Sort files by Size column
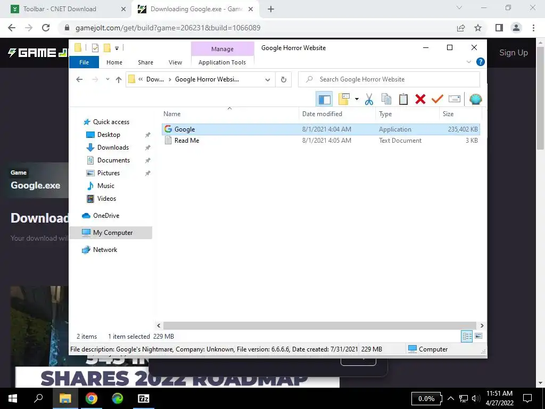 click(x=460, y=114)
